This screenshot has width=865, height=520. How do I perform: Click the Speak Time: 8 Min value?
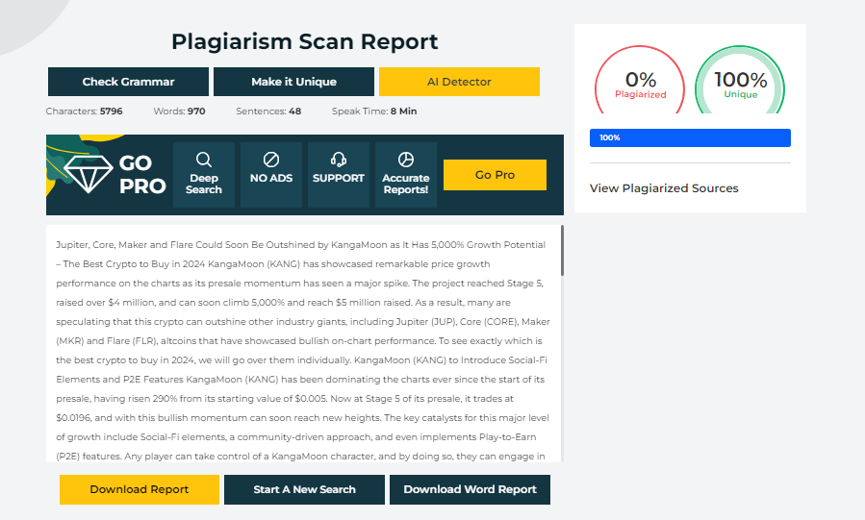tap(374, 111)
